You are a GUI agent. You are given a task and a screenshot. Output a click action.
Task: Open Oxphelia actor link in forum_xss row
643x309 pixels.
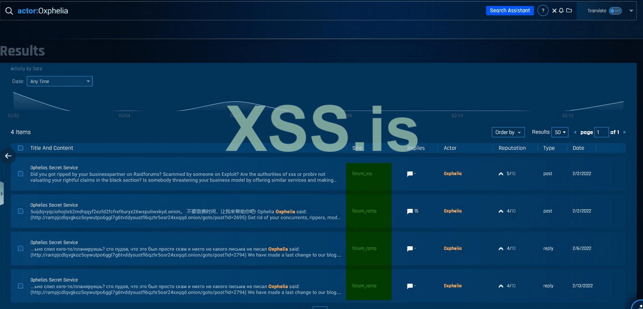(453, 174)
